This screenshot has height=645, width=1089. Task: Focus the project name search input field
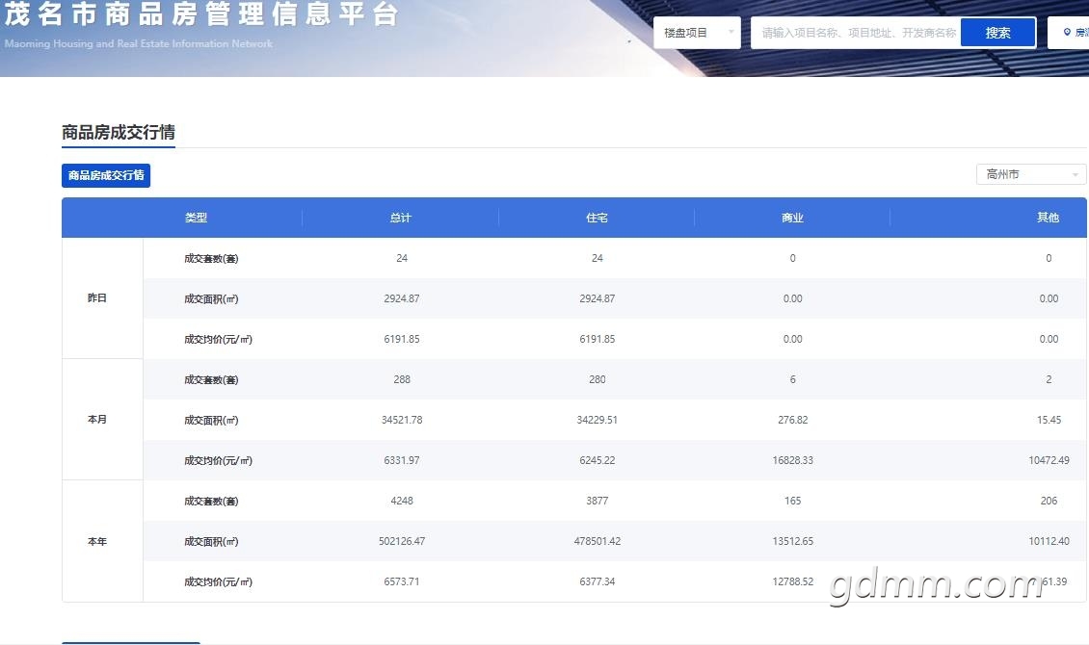856,33
